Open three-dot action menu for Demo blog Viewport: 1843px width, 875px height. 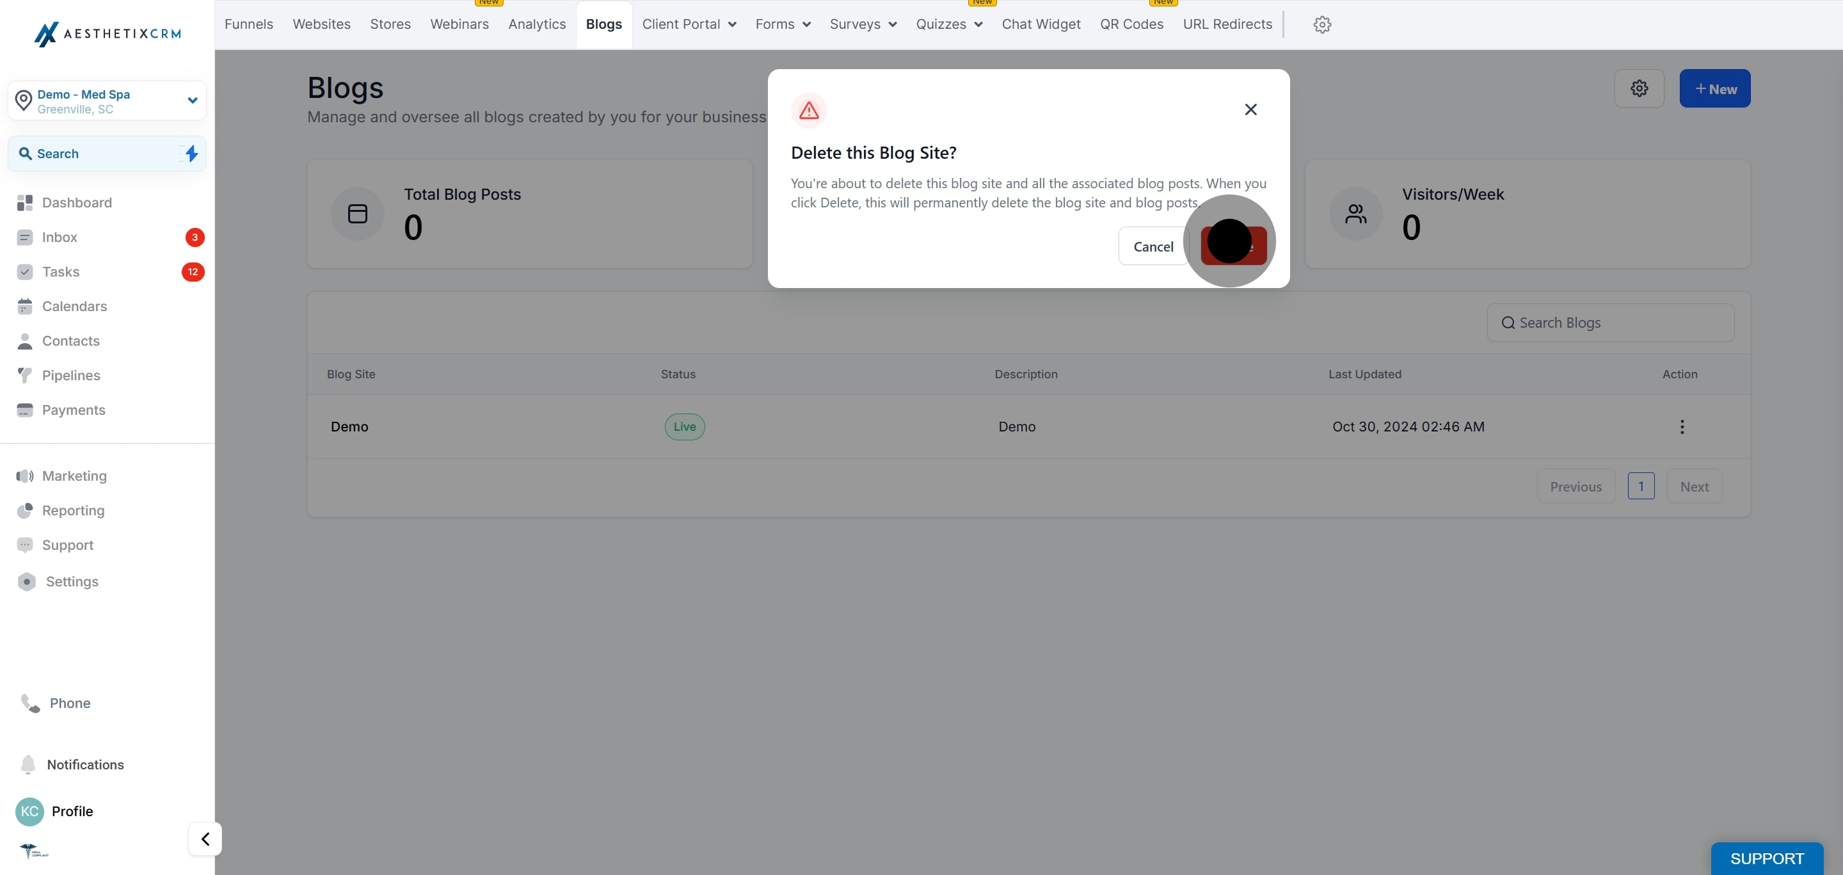(x=1681, y=426)
